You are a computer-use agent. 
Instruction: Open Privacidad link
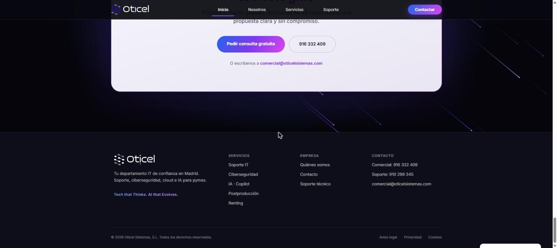point(412,237)
